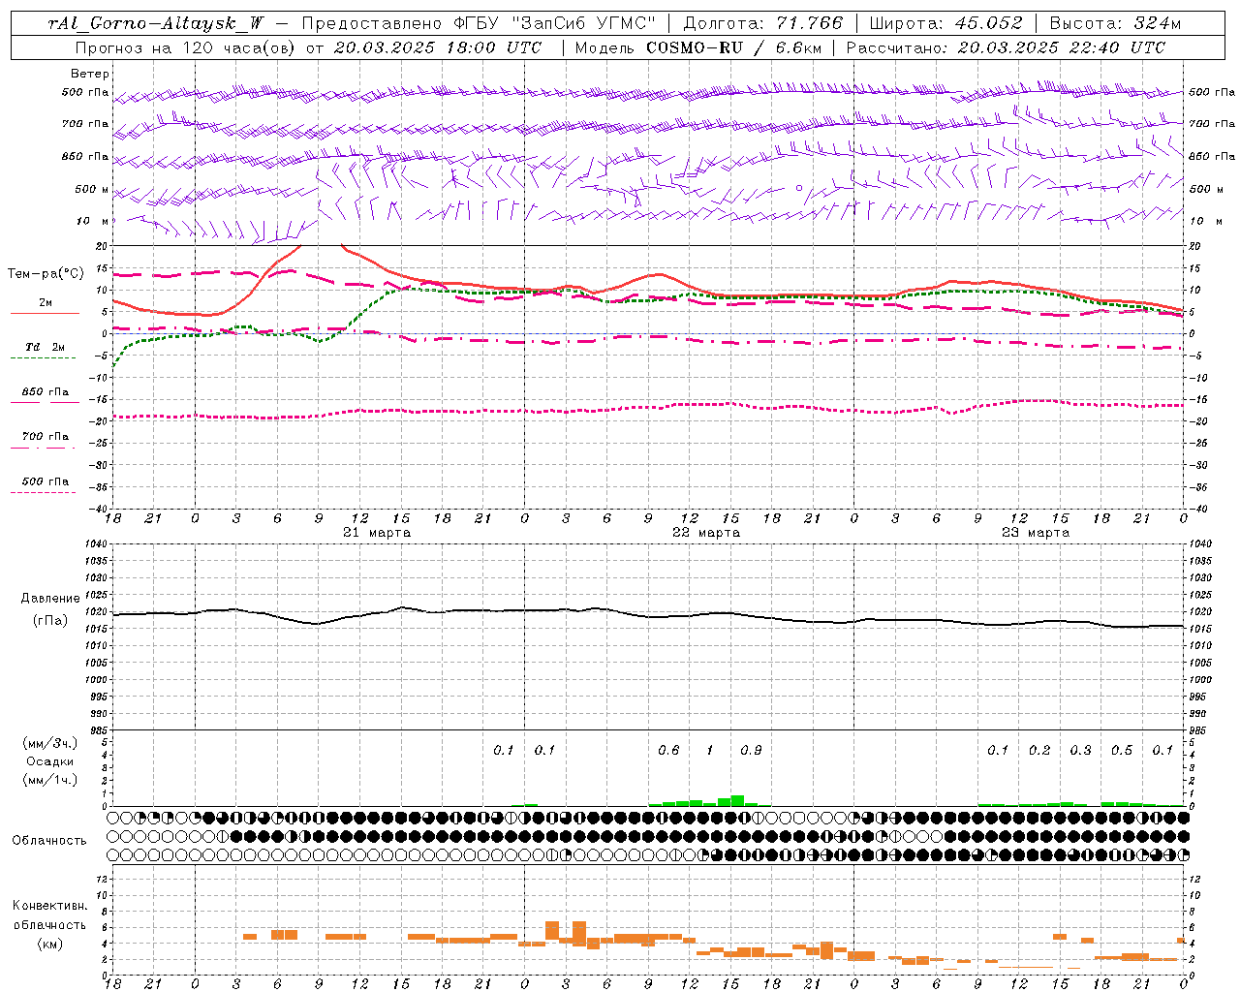Click the 0.5 precipitation amount

click(x=1122, y=751)
